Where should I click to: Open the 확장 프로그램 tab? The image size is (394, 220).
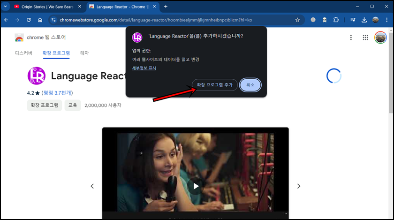56,53
